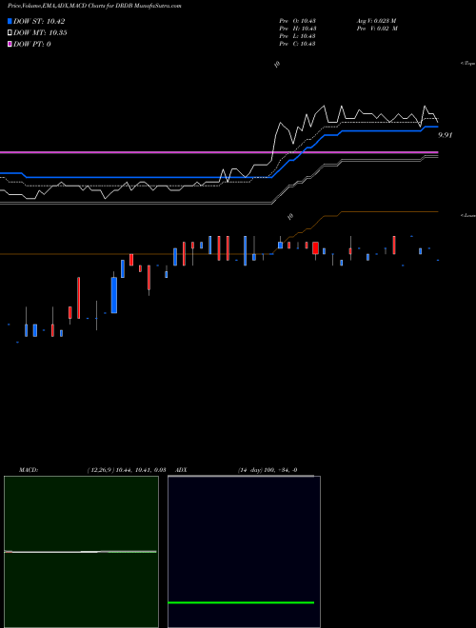Image resolution: width=476 pixels, height=628 pixels.
Task: Click the 'Avg V: 0.023 M' value
Action: click(377, 21)
